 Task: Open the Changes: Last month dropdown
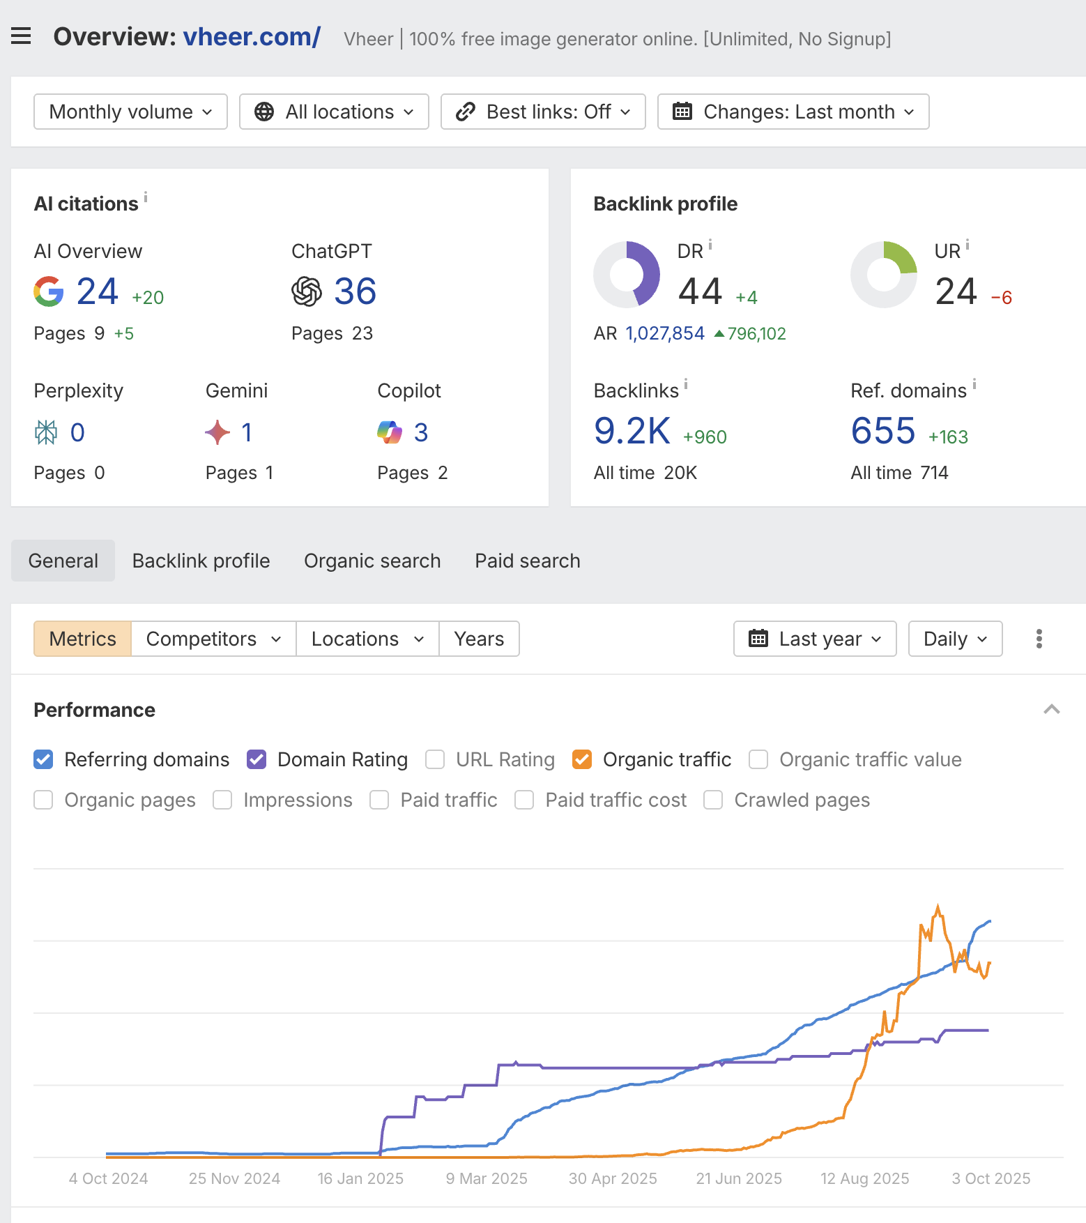pyautogui.click(x=793, y=112)
